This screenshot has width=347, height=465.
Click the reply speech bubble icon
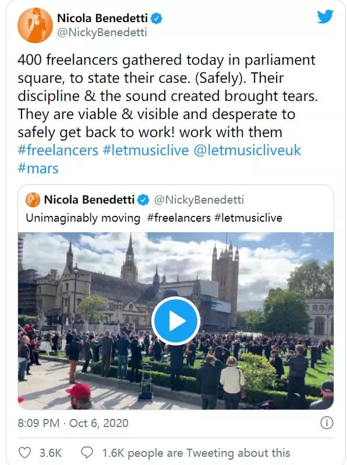click(x=87, y=453)
